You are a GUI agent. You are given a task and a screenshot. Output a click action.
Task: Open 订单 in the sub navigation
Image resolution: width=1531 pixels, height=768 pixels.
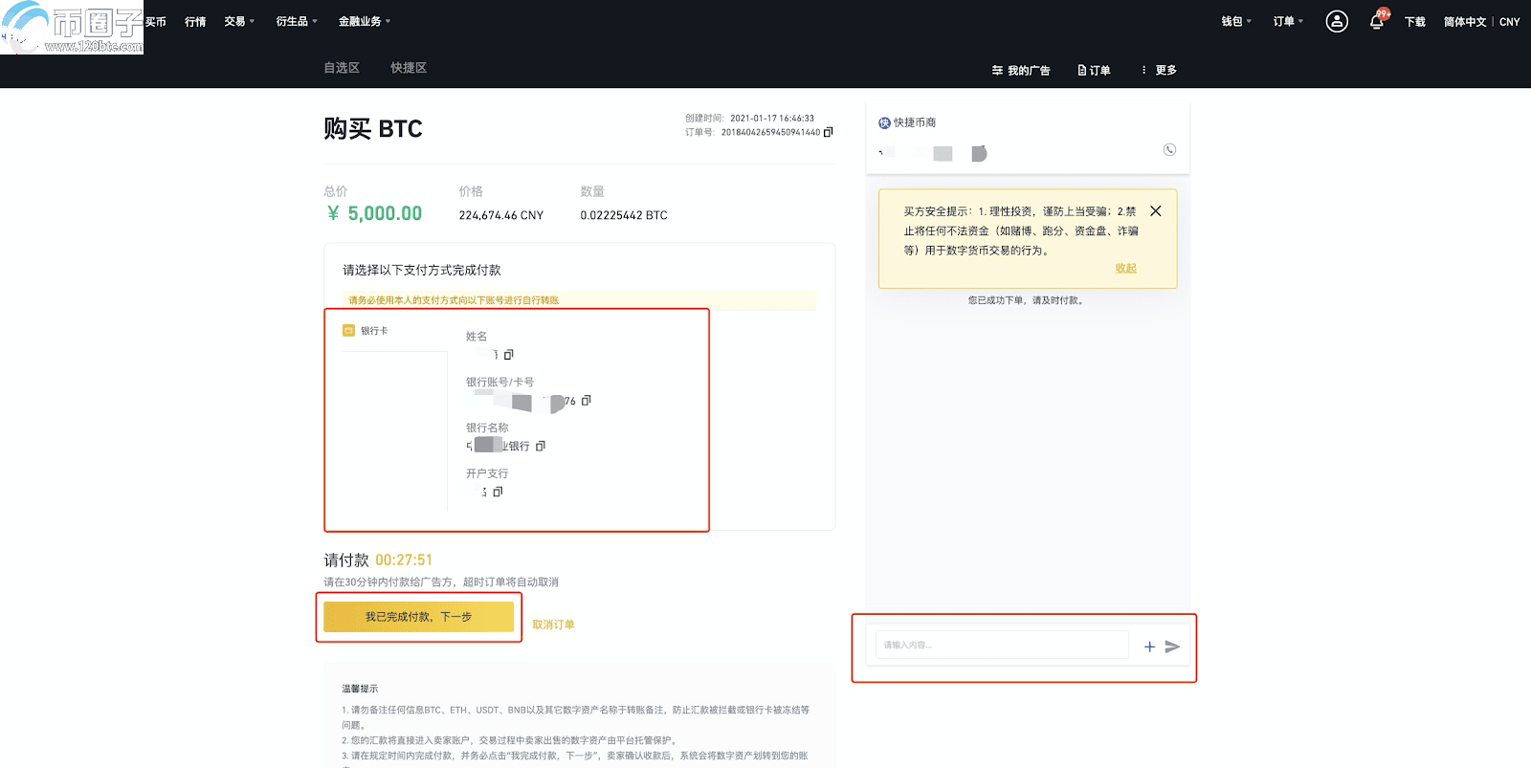pyautogui.click(x=1094, y=70)
